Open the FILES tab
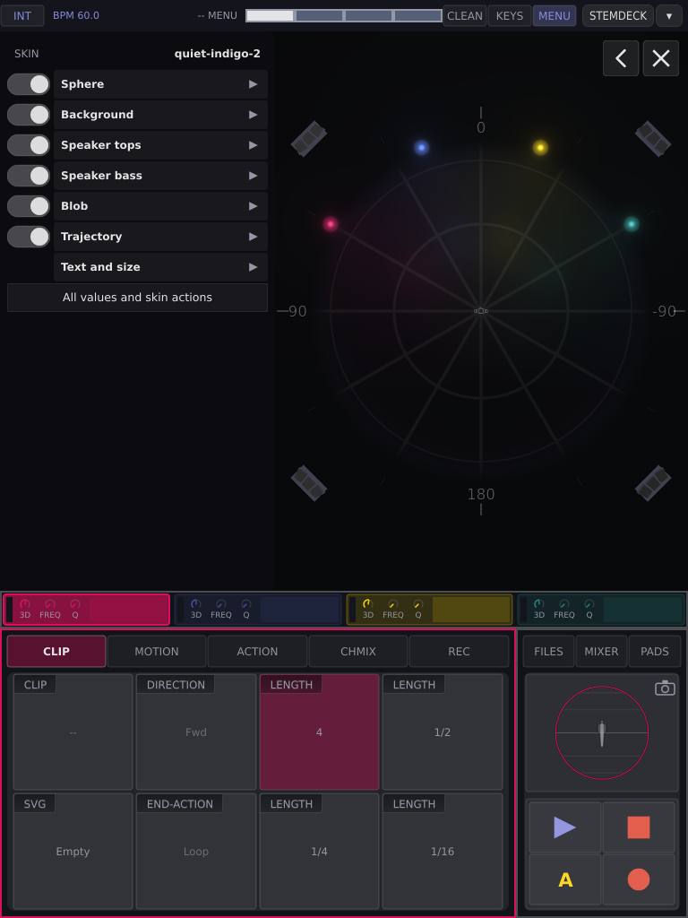Image resolution: width=688 pixels, height=918 pixels. (548, 652)
